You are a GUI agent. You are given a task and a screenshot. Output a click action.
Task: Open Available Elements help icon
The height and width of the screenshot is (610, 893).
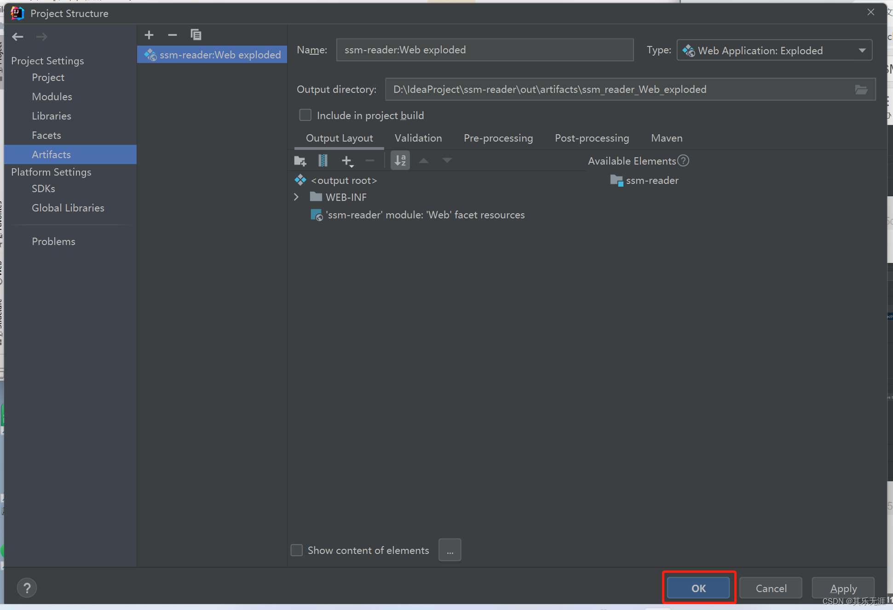(684, 161)
